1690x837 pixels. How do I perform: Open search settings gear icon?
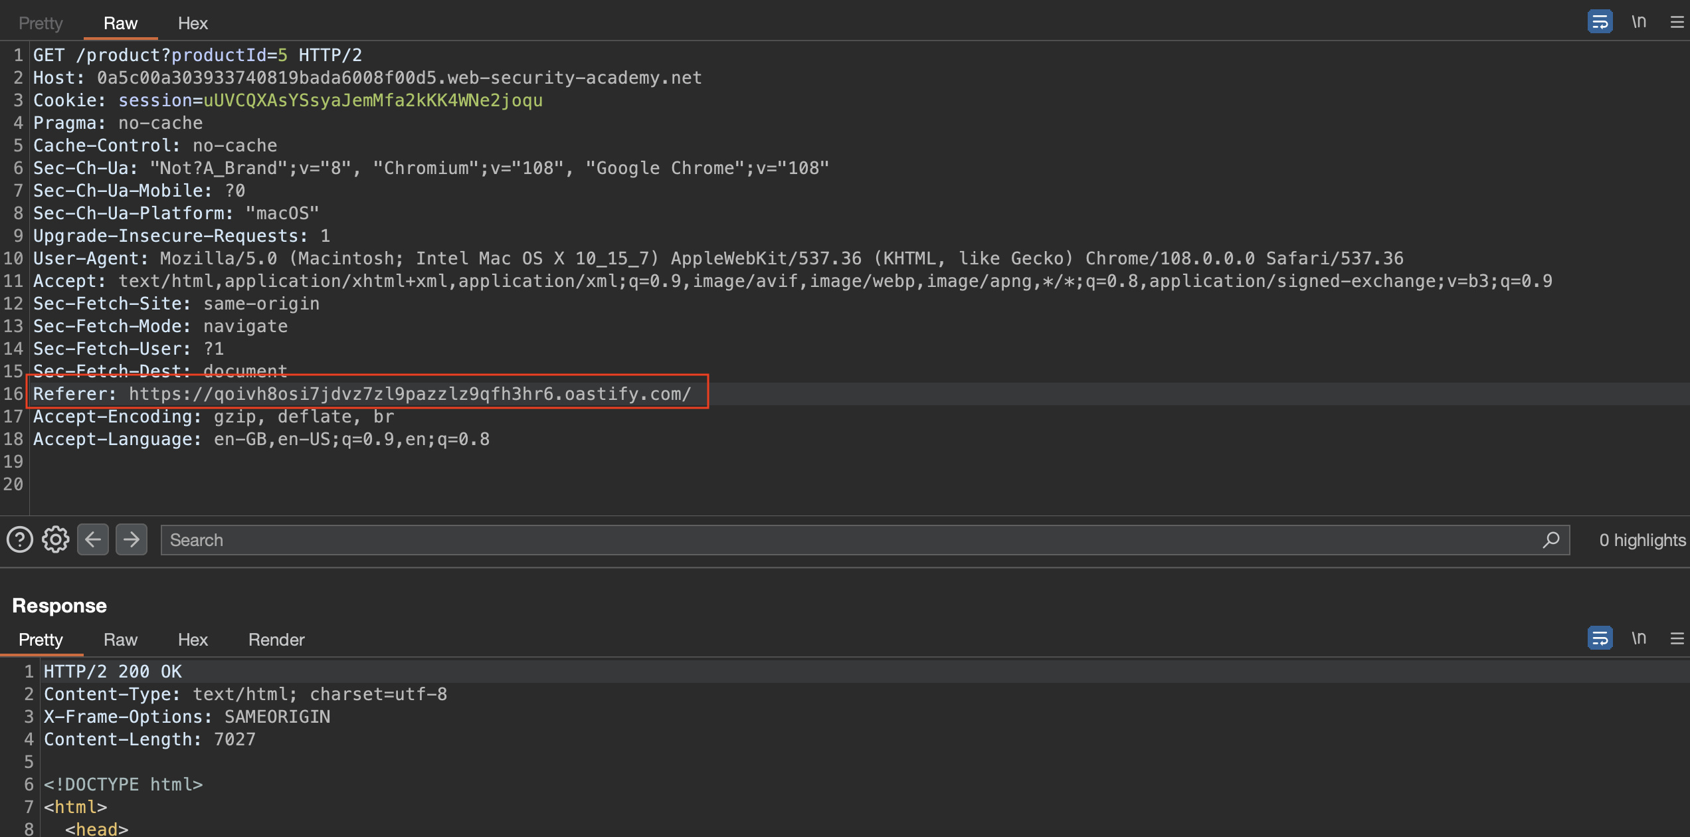point(56,539)
